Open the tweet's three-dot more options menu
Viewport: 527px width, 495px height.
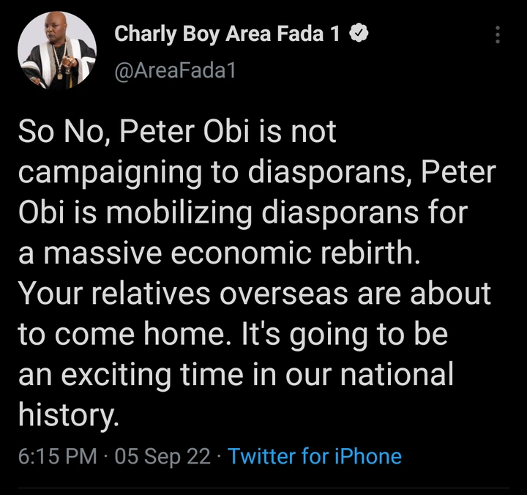click(498, 35)
